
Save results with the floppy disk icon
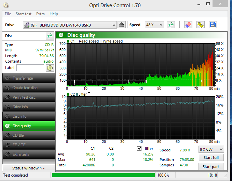point(213,25)
